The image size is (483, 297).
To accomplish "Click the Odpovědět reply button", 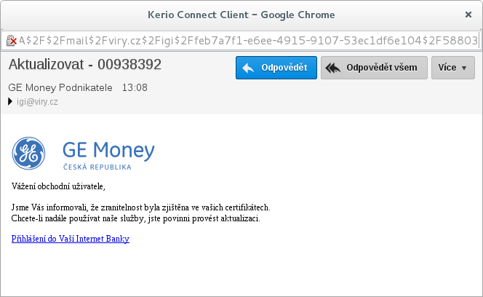I will 276,68.
